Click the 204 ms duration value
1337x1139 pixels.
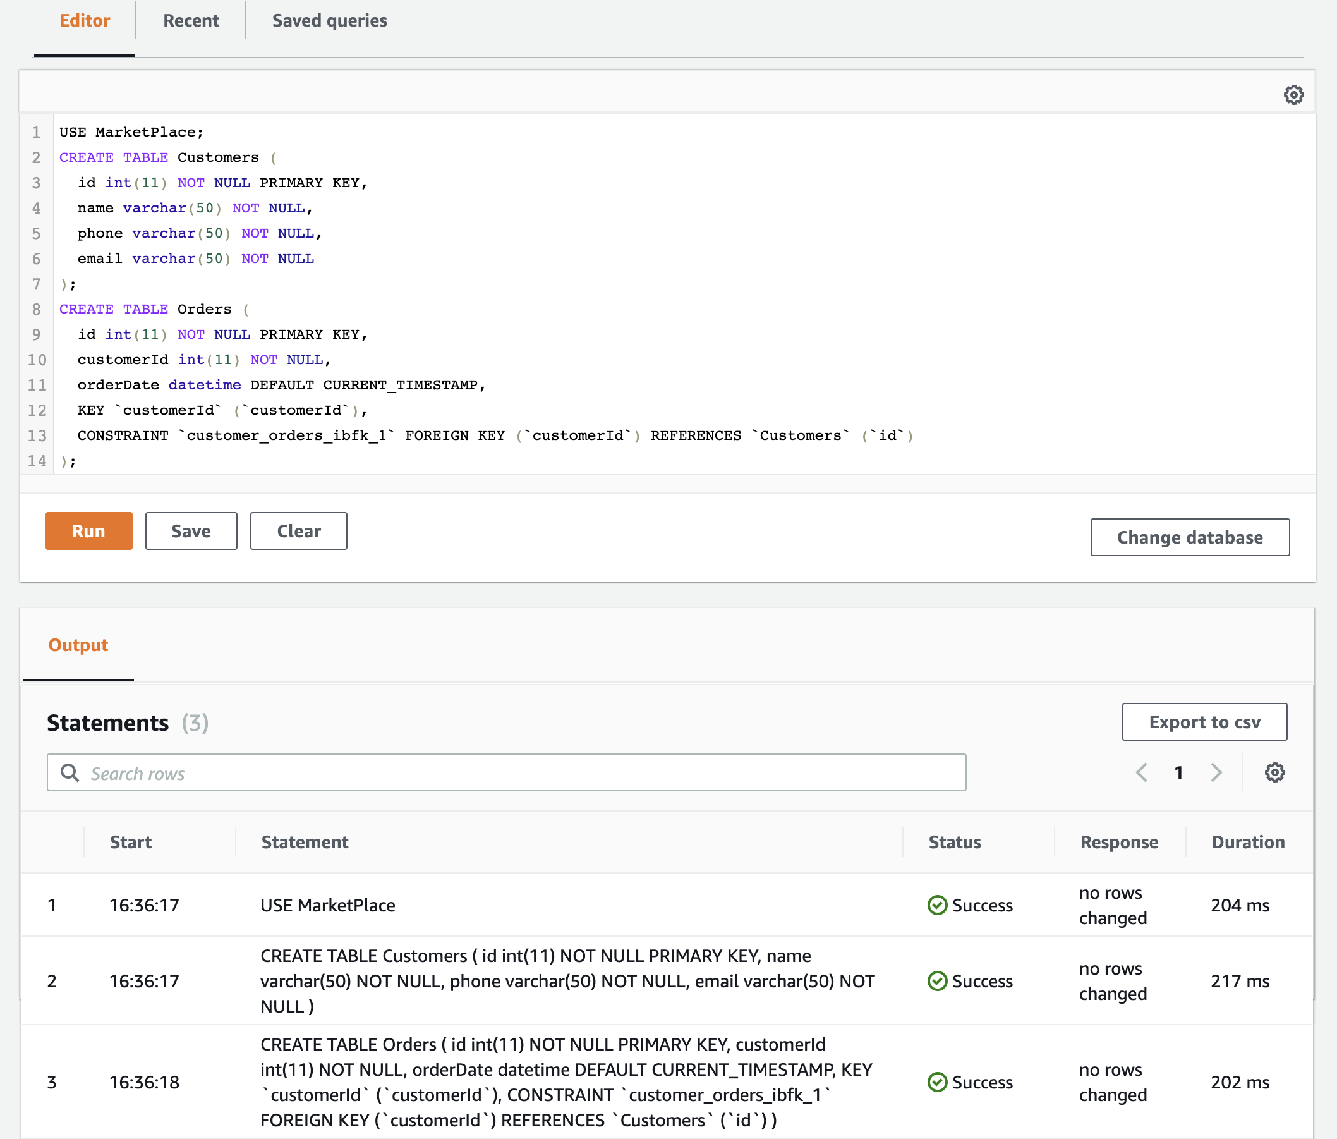coord(1240,905)
